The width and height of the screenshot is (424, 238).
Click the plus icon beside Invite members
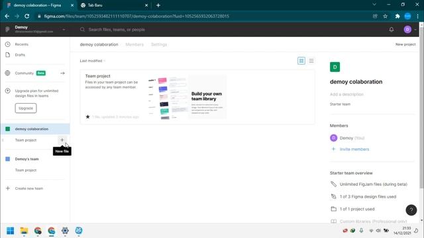click(333, 149)
